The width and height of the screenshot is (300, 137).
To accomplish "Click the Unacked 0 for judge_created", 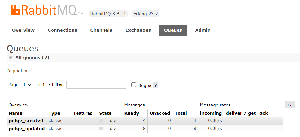I will [x=169, y=121].
